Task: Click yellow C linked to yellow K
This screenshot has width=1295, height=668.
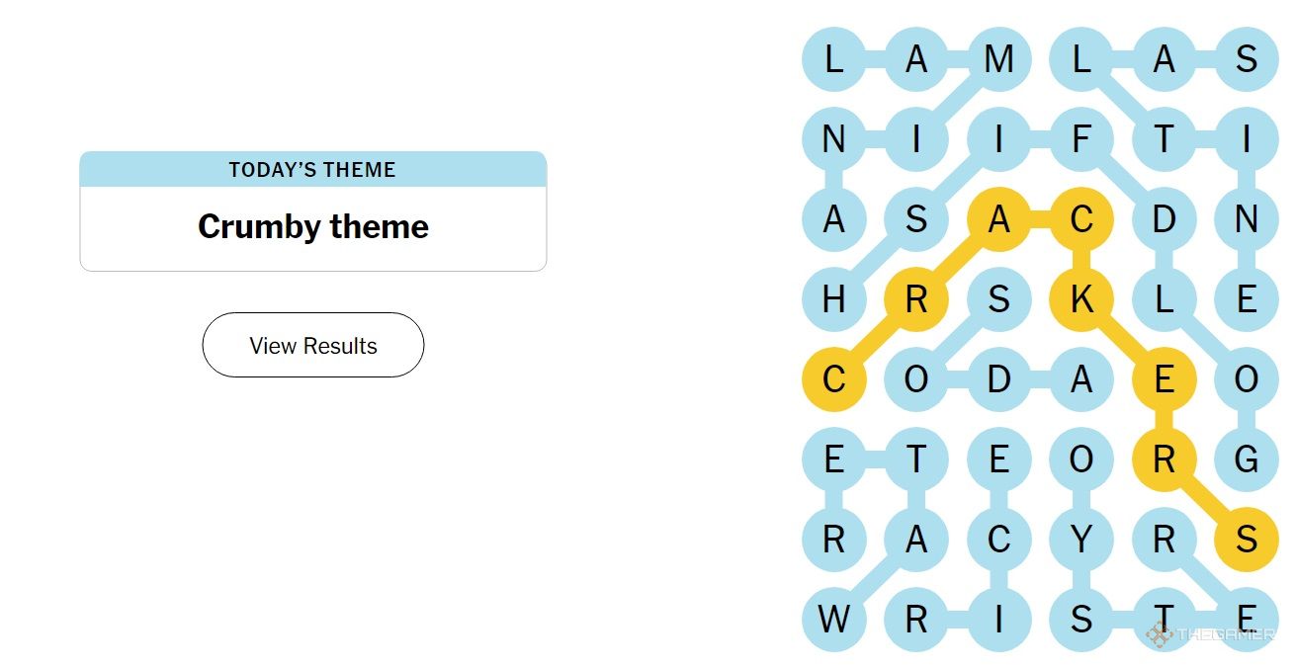Action: pos(1081,219)
